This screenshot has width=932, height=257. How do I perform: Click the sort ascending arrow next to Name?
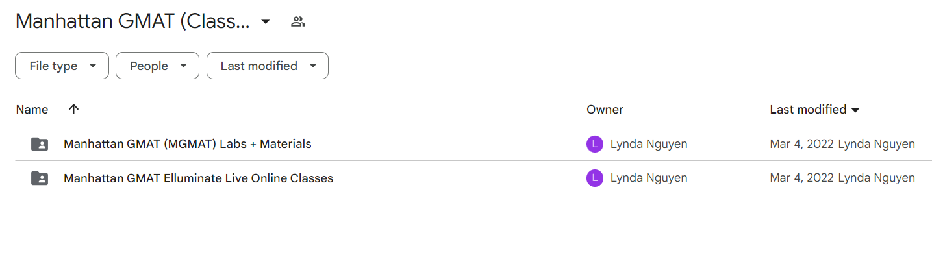[73, 109]
